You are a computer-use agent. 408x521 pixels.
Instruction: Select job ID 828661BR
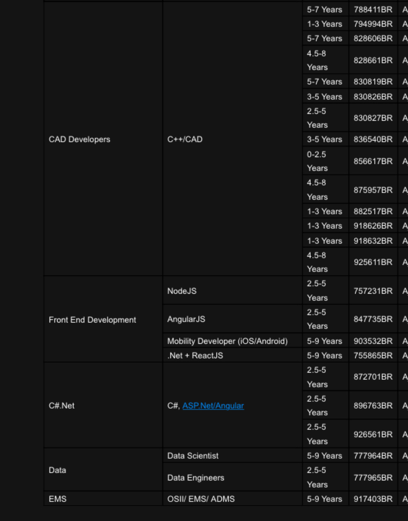point(373,60)
